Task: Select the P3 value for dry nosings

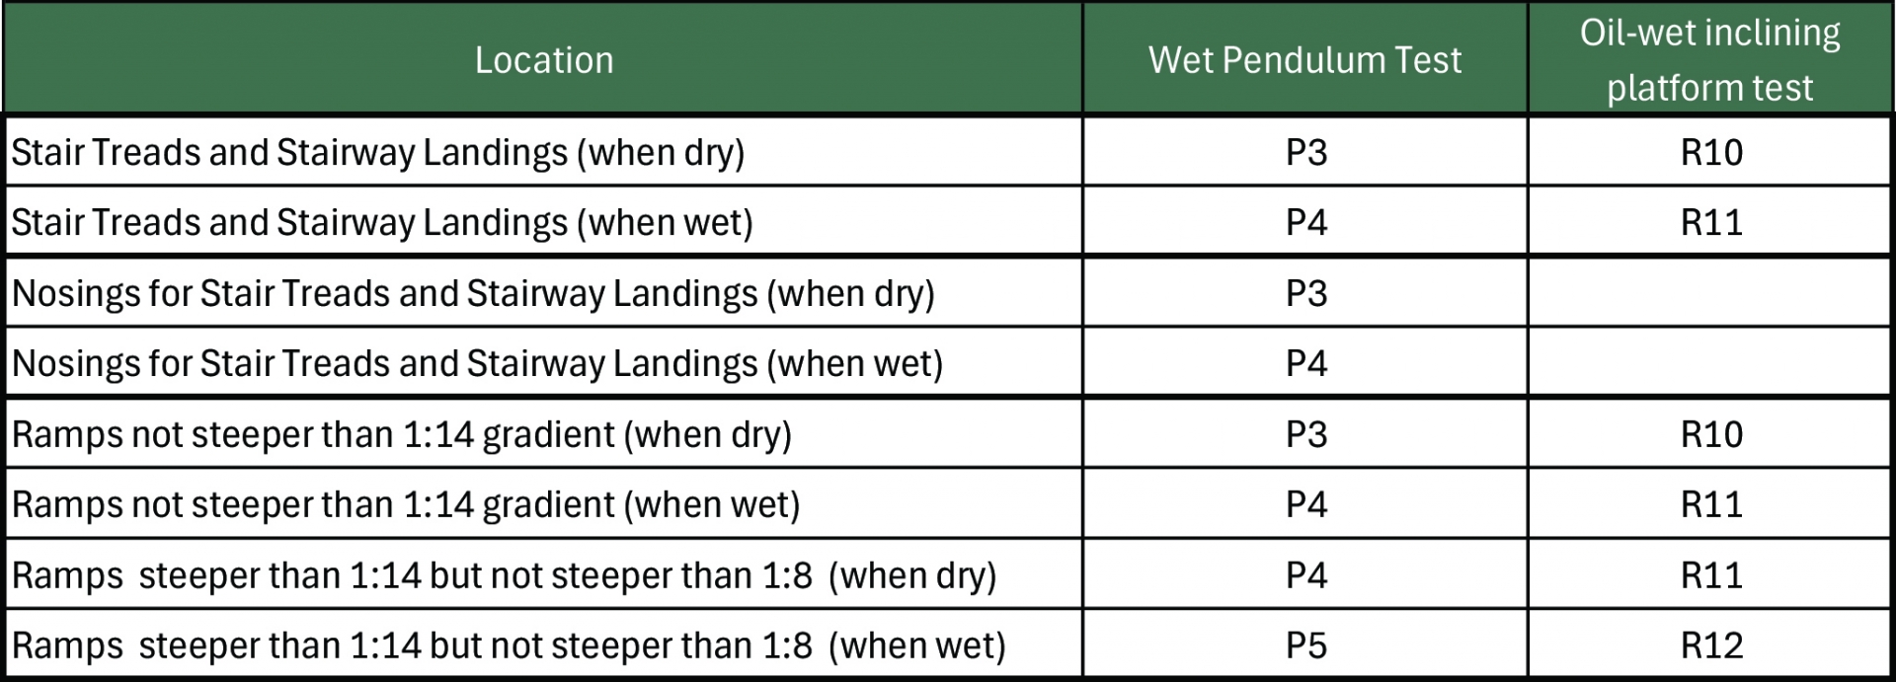Action: point(1305,294)
